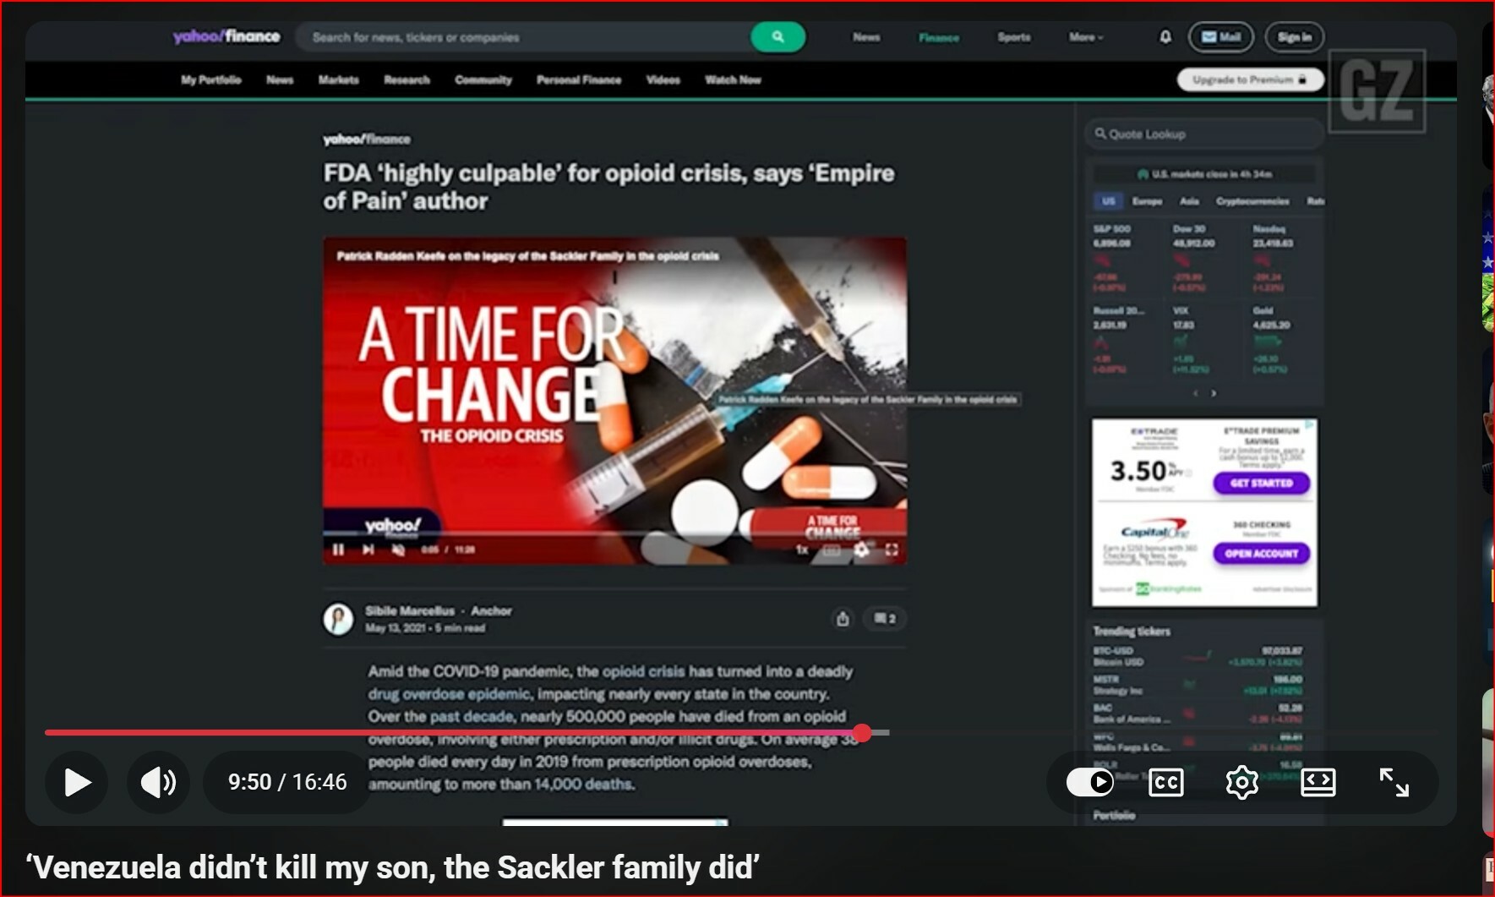
Task: Open the Markets navigation menu
Action: 338,80
